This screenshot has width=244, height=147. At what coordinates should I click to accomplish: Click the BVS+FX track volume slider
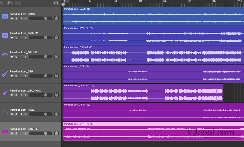click(x=41, y=38)
